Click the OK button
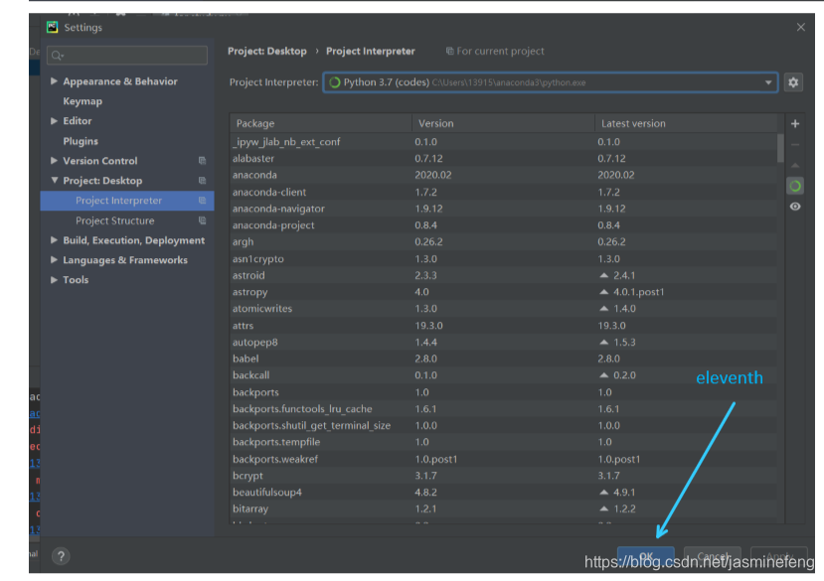This screenshot has height=581, width=824. (x=645, y=556)
